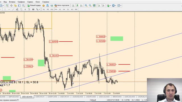The height and width of the screenshot is (102, 182).
Task: Open the Navigator folder-star icon
Action: pos(15,5)
